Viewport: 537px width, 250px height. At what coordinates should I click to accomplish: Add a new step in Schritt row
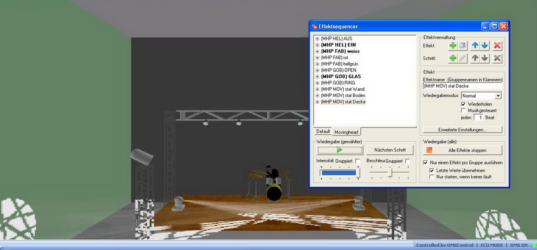tap(453, 58)
